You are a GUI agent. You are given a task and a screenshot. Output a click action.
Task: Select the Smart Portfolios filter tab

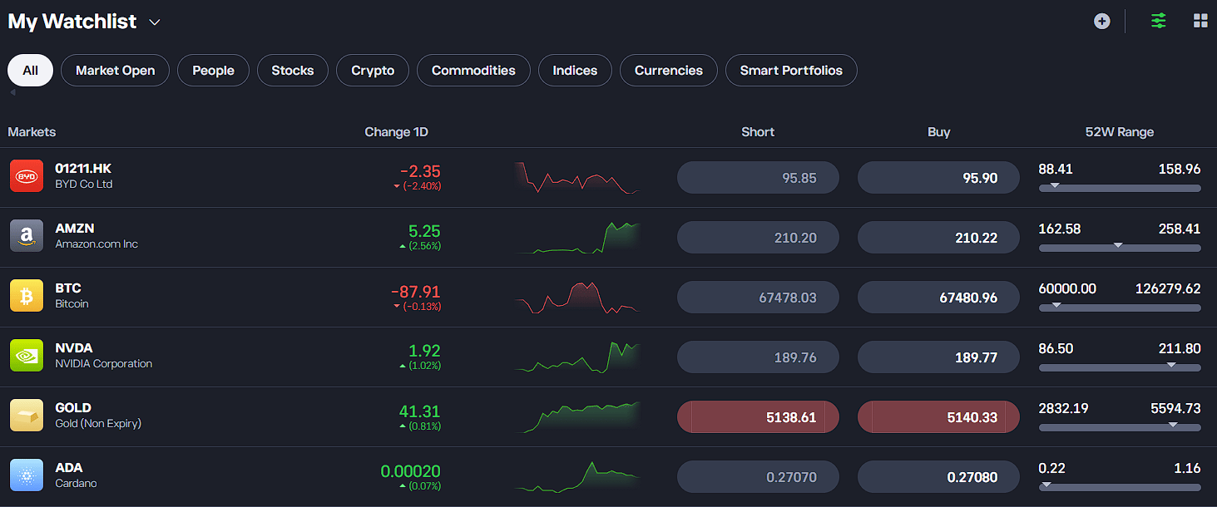pos(791,71)
